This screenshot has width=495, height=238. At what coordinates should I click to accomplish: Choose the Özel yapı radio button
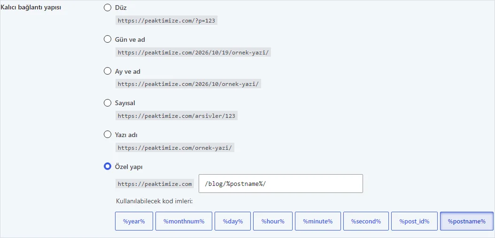click(108, 166)
